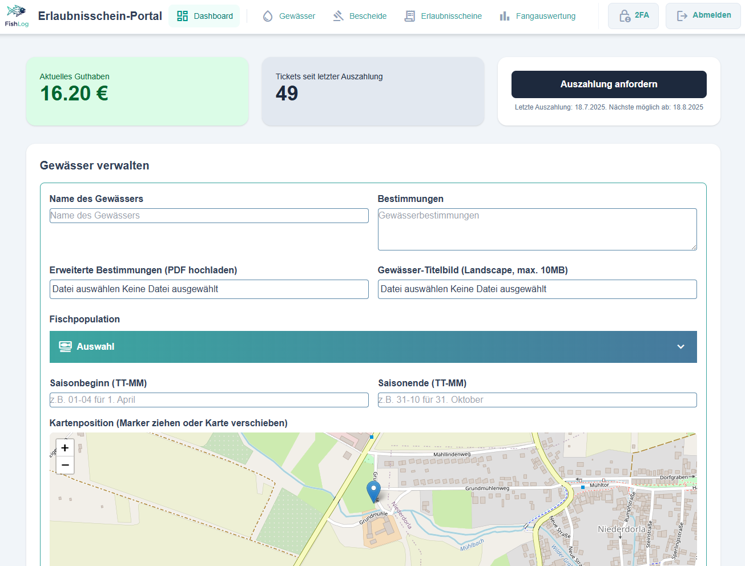The width and height of the screenshot is (745, 566).
Task: Click the 2FA lock icon
Action: click(x=625, y=15)
